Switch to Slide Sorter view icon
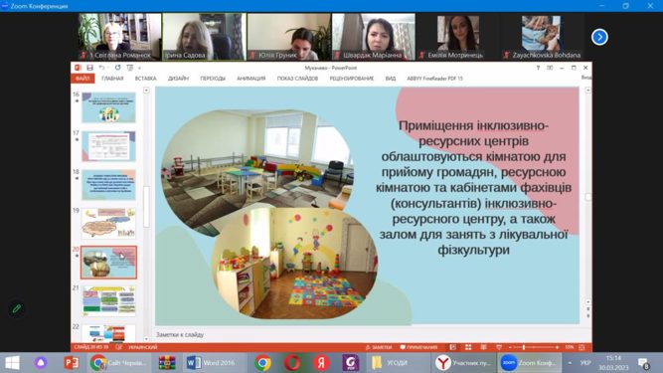The width and height of the screenshot is (663, 373). [x=468, y=347]
